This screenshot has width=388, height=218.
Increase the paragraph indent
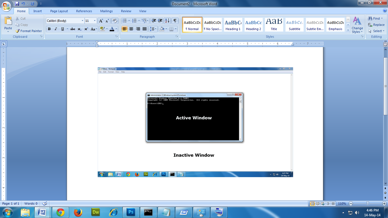pyautogui.click(x=160, y=21)
